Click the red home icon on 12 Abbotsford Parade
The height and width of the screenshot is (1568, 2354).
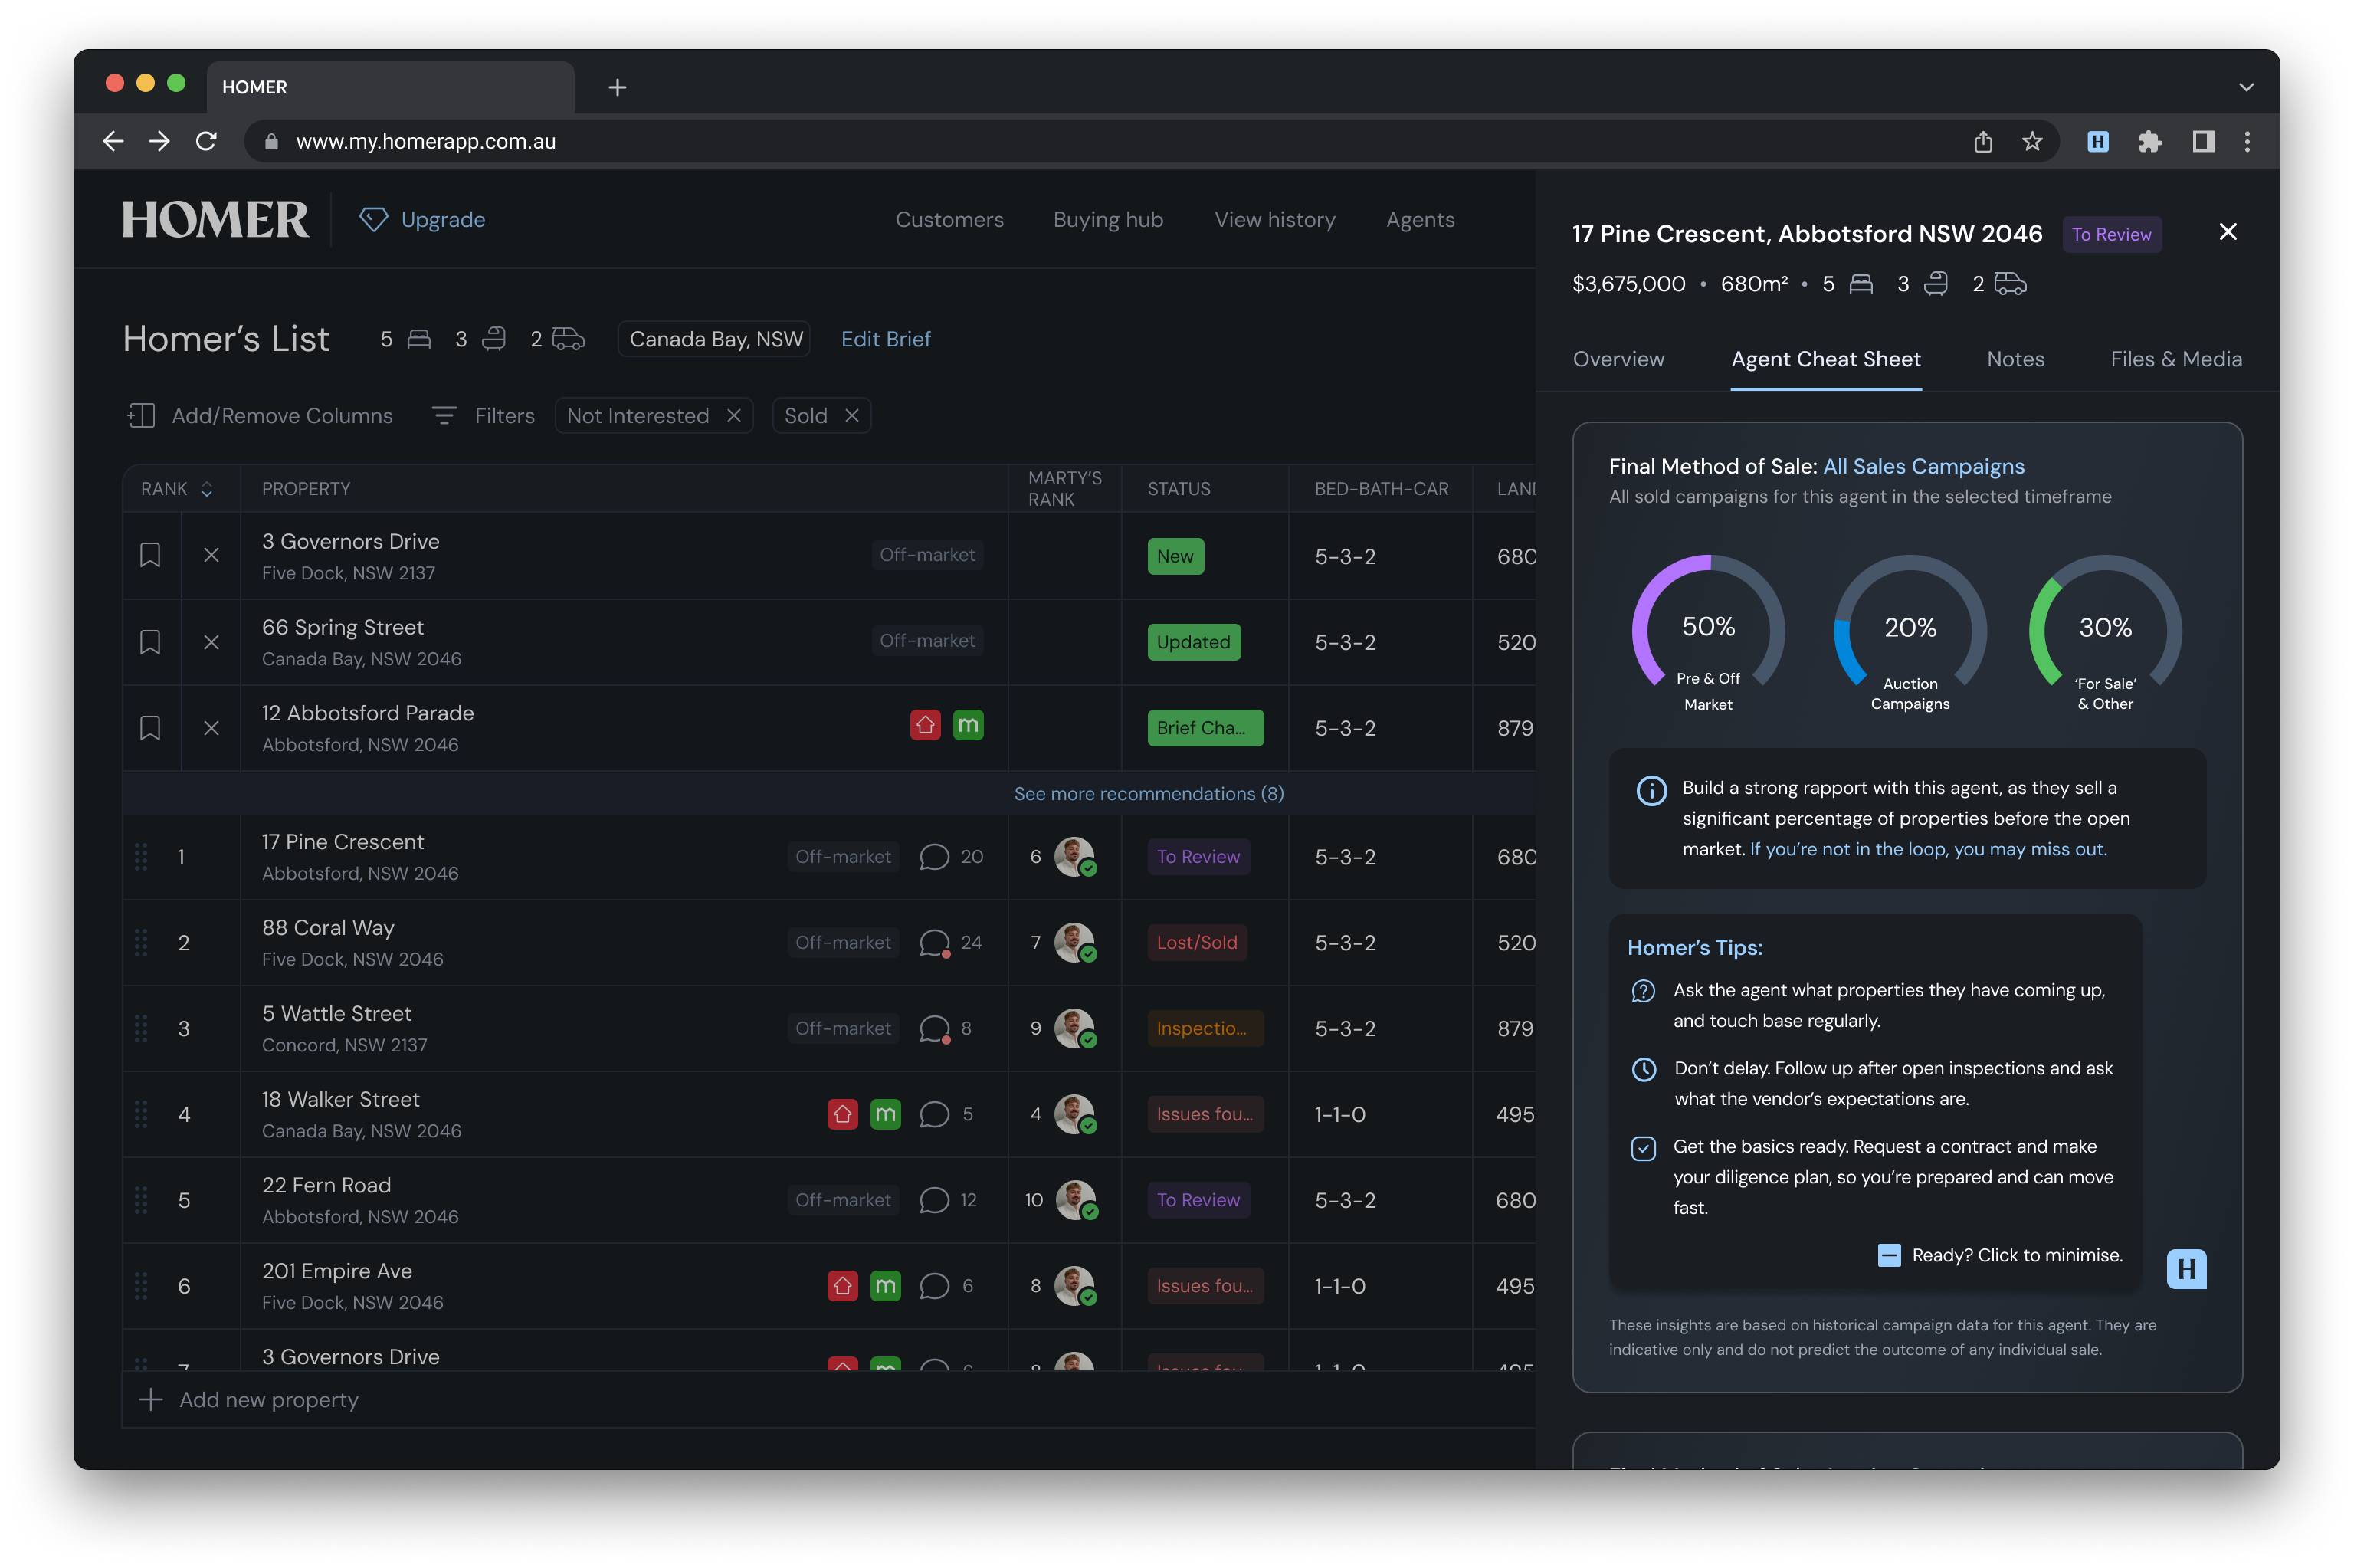925,725
